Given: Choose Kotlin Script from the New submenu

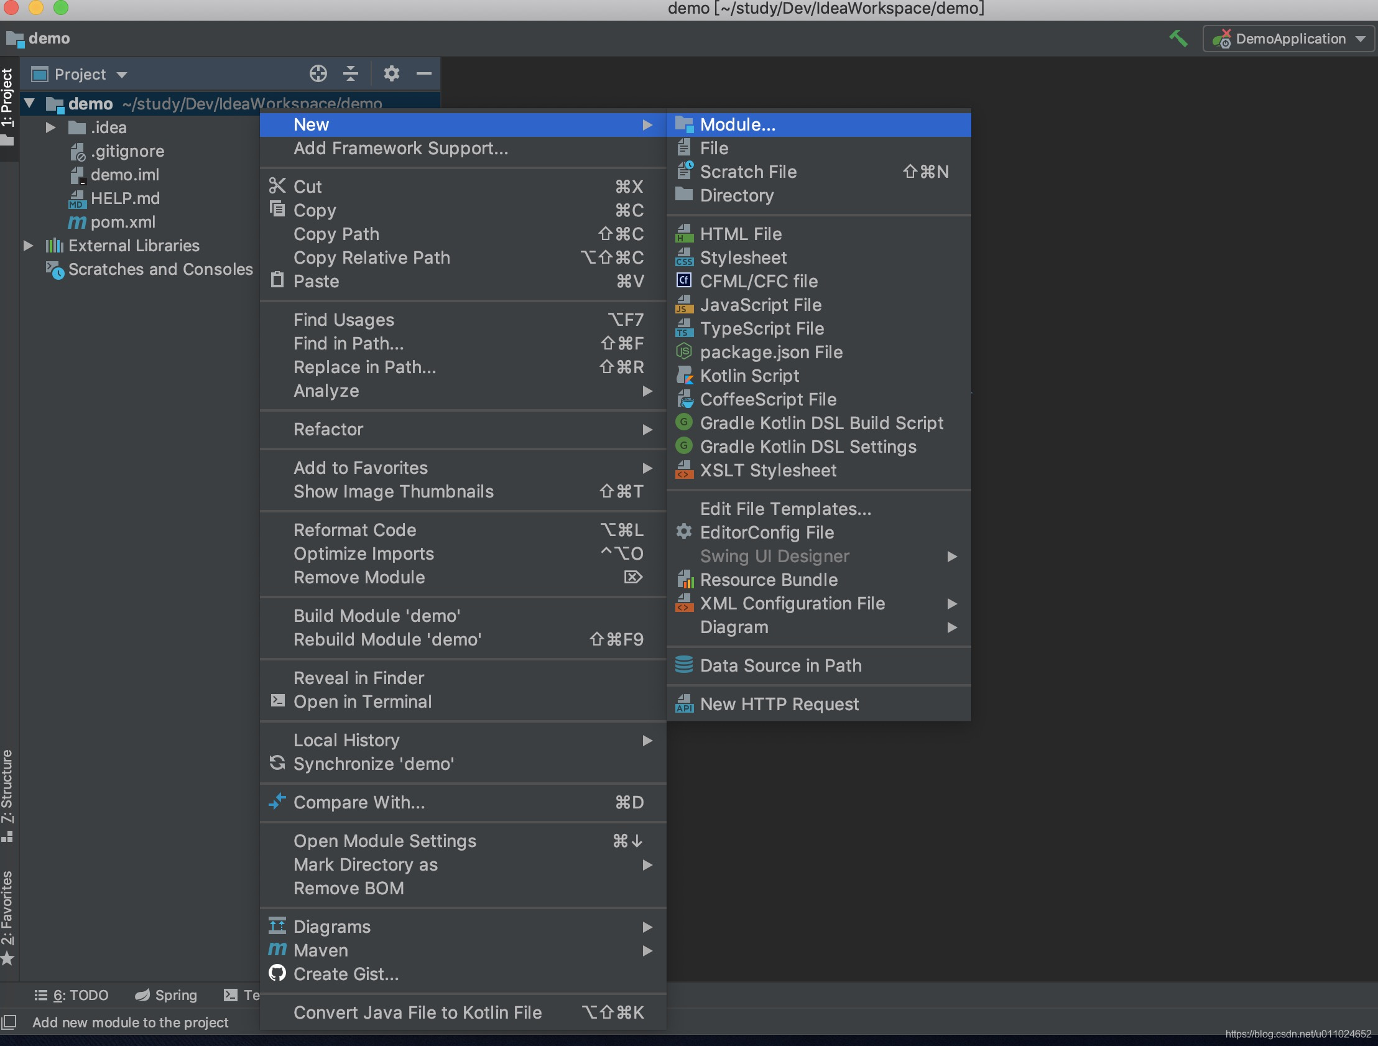Looking at the screenshot, I should coord(749,376).
